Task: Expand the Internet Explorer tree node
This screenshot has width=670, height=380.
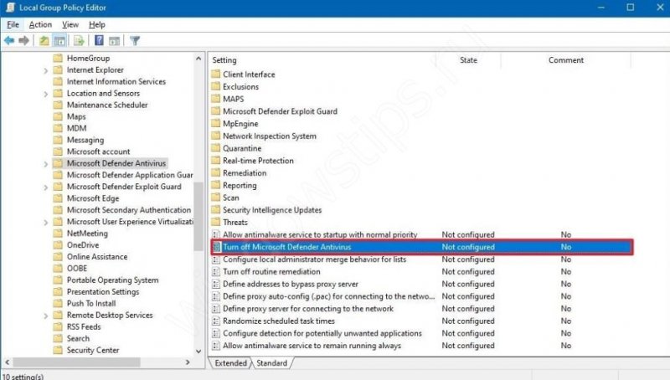Action: click(x=46, y=70)
